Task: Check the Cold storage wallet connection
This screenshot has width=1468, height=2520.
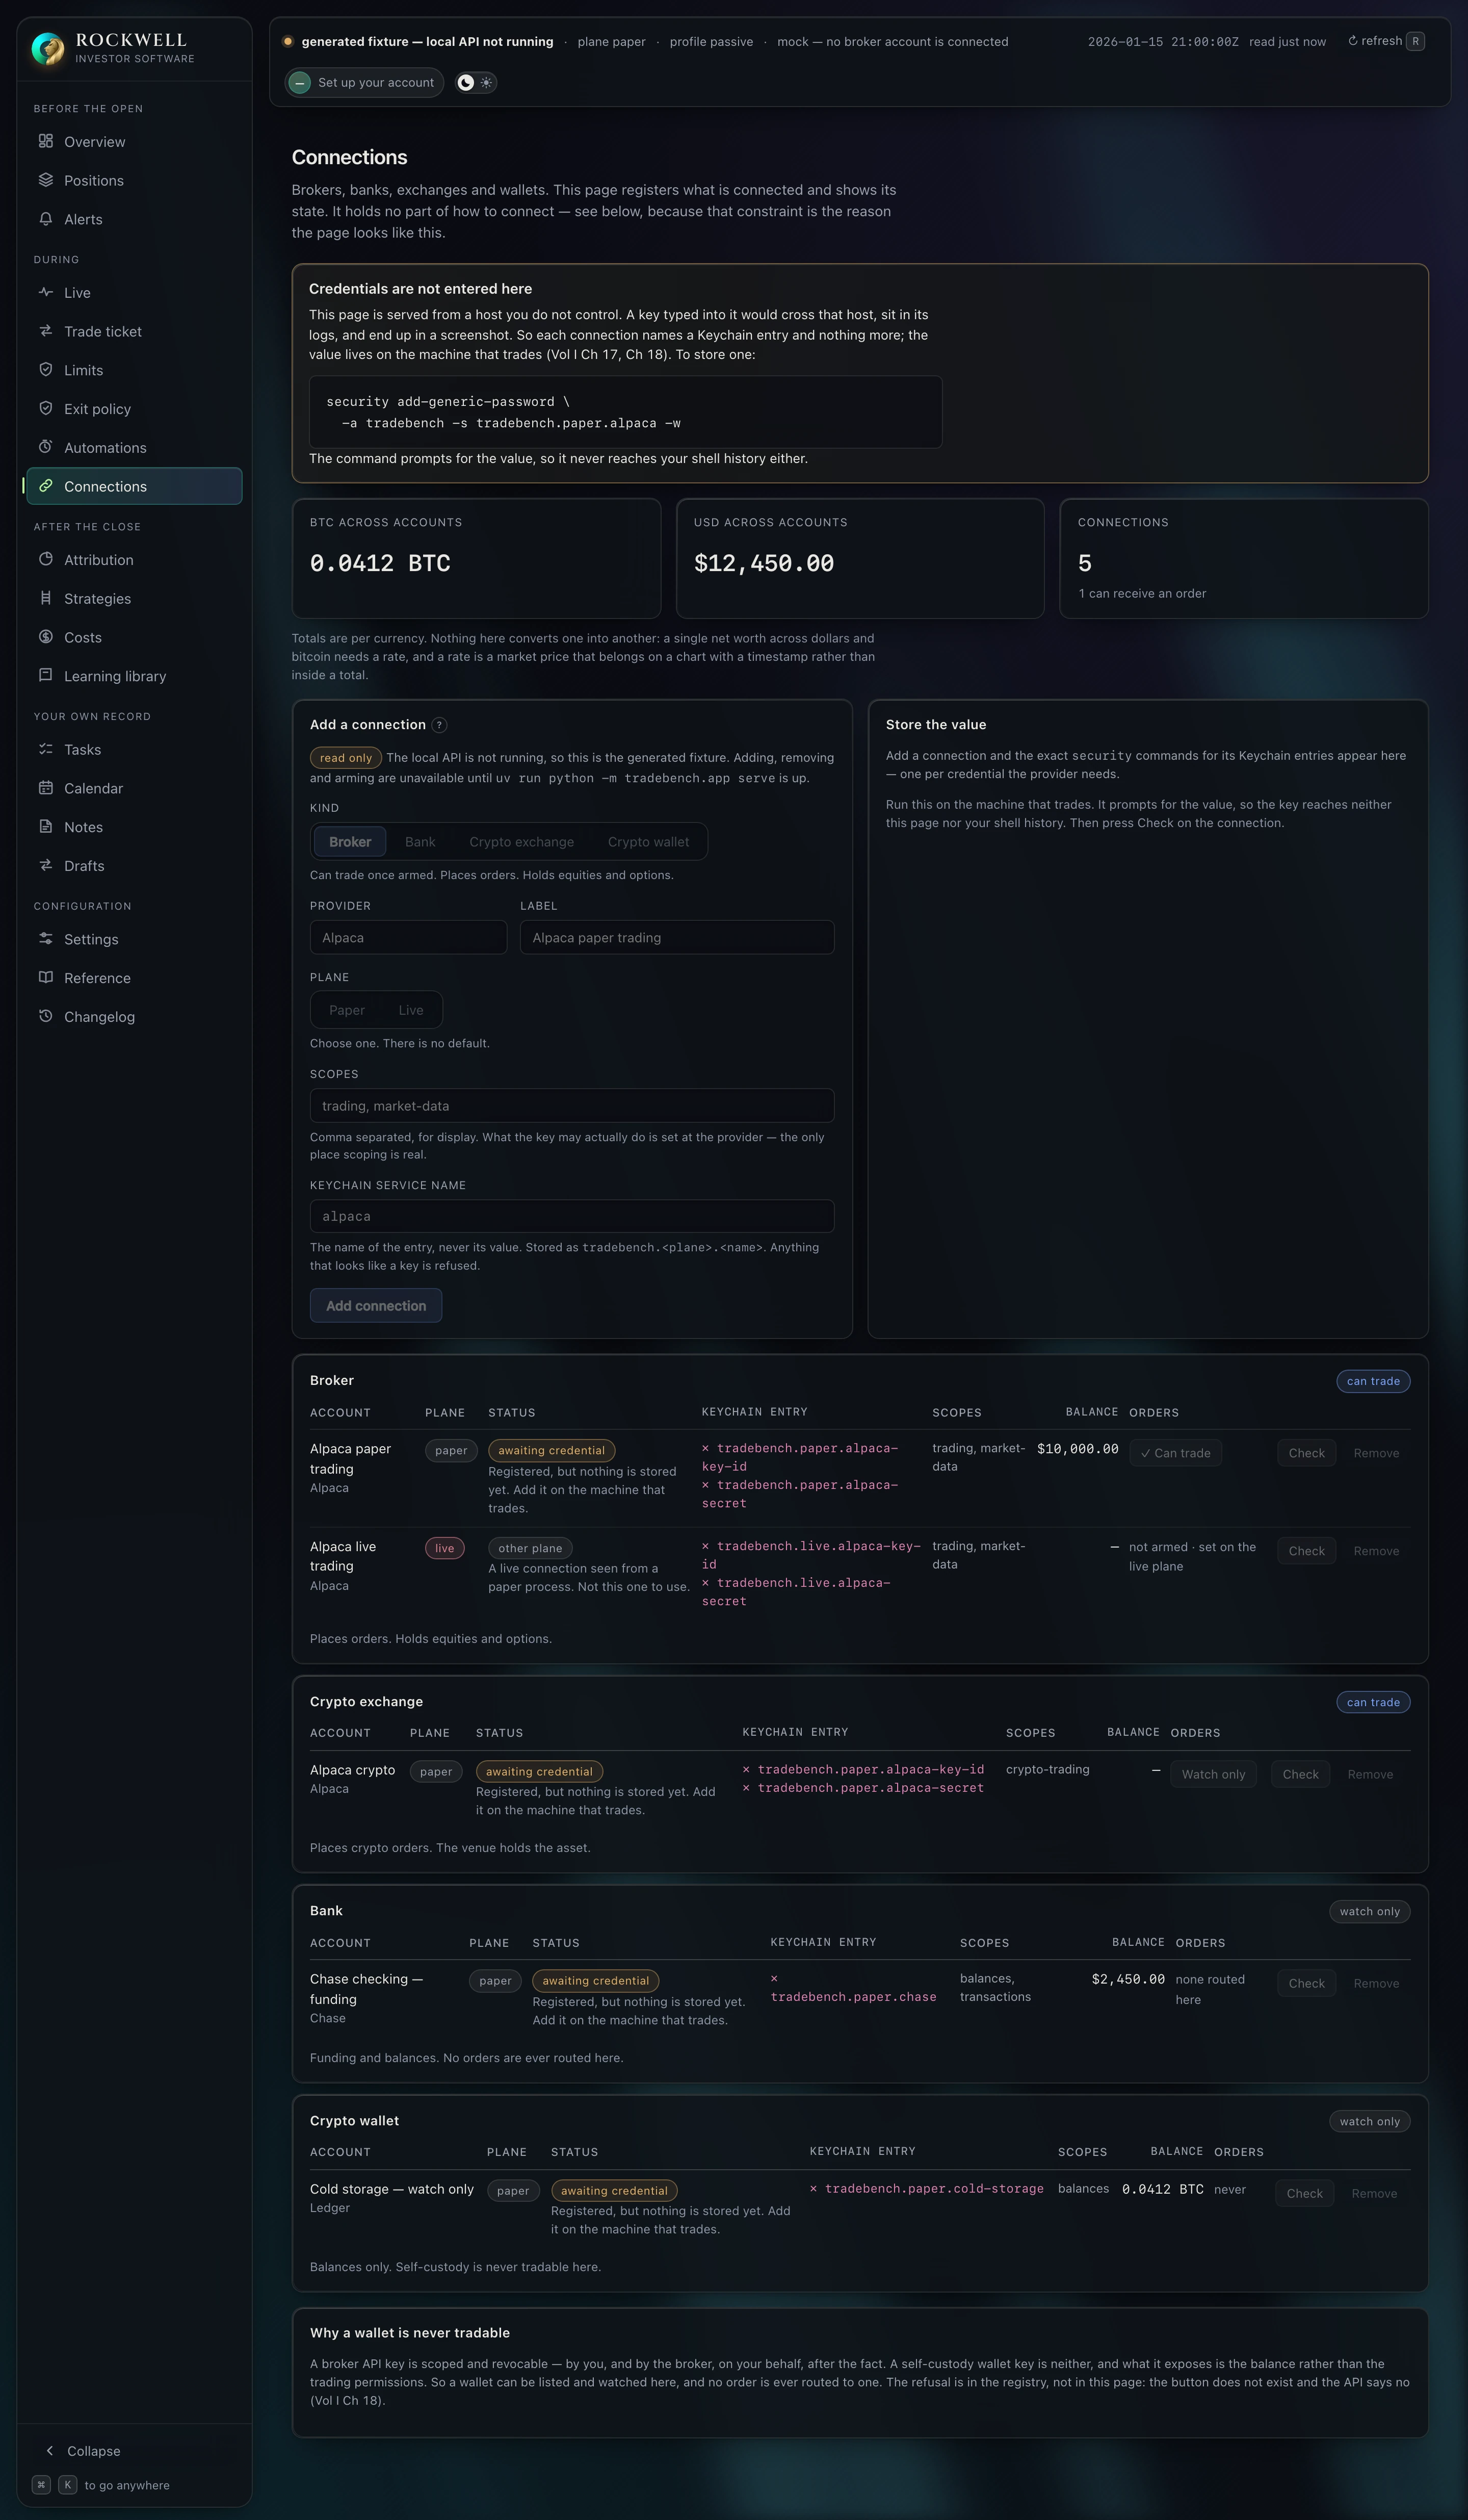Action: [x=1304, y=2193]
